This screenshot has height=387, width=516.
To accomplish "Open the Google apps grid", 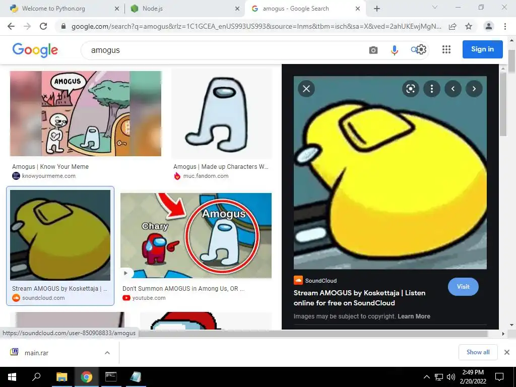I will (446, 49).
